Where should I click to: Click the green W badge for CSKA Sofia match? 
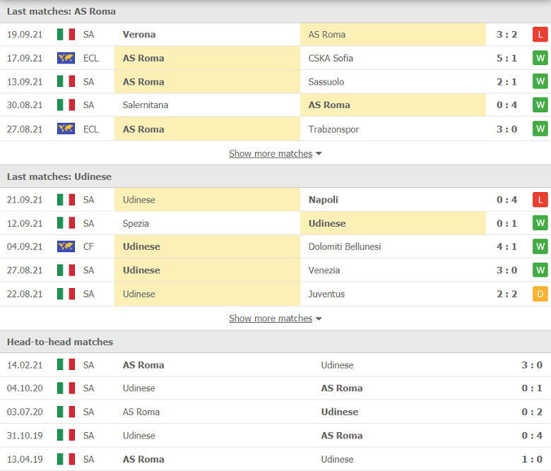[540, 58]
